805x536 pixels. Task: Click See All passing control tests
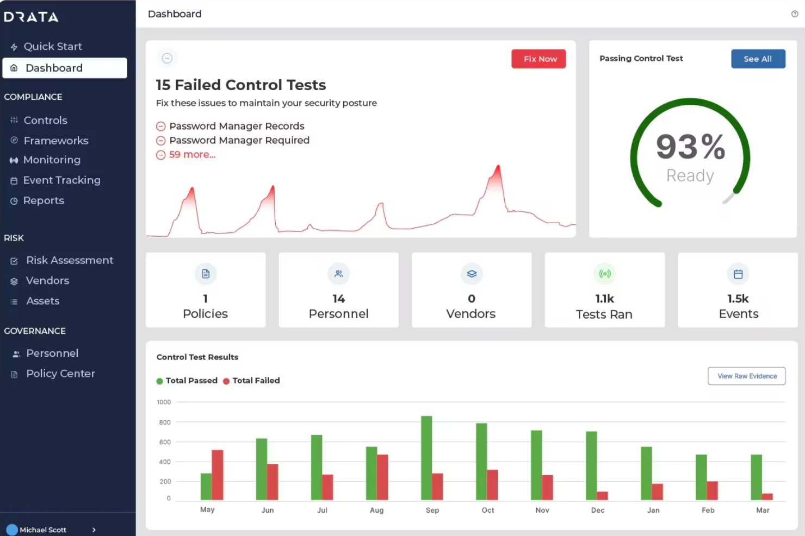[758, 59]
